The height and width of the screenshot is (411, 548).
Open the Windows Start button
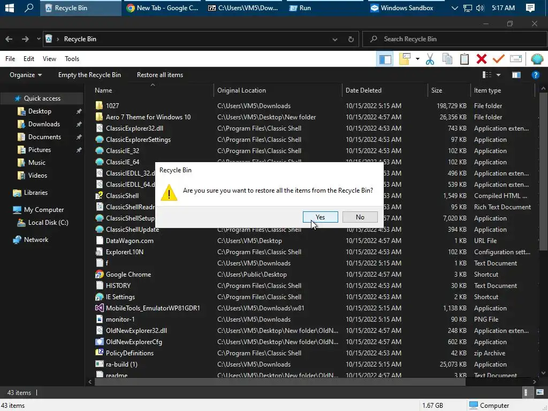10,7
